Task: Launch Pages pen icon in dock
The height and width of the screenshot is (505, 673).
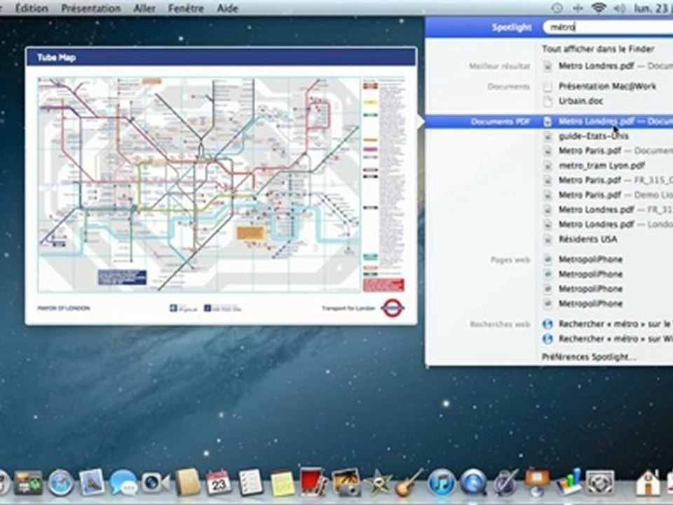Action: coord(505,483)
